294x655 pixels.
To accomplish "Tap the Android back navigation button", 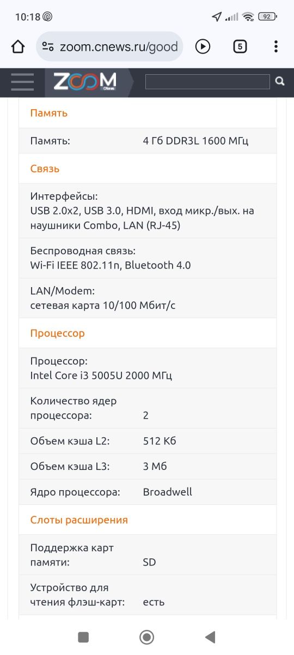I will (210, 637).
